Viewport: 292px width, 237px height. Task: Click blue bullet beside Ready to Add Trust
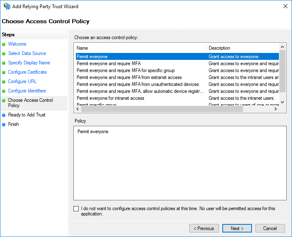tap(4, 115)
